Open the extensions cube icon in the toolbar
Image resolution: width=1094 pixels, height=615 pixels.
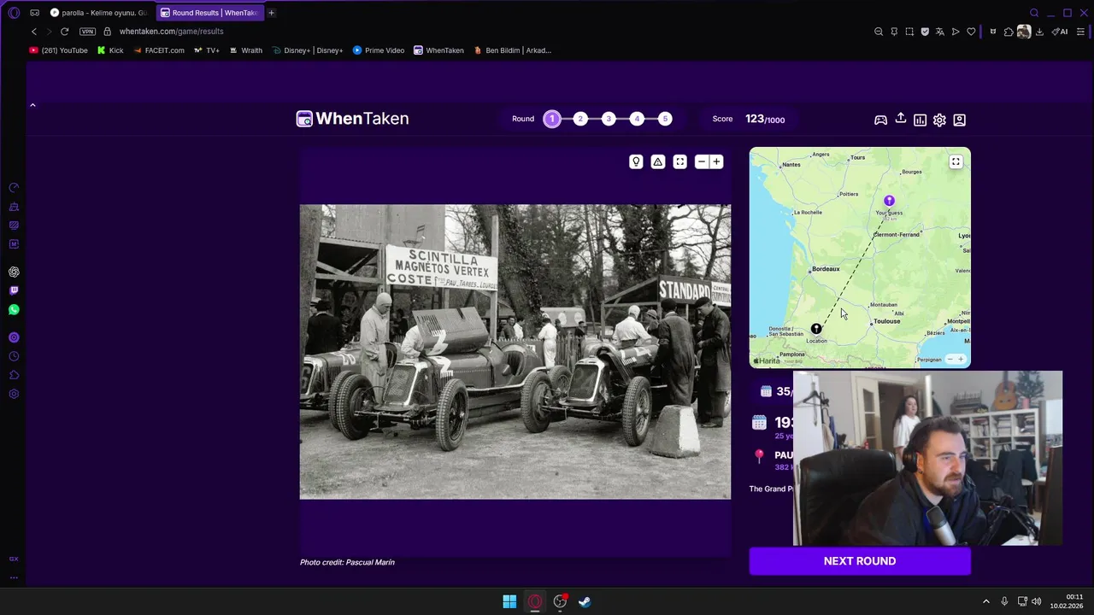coord(1009,32)
